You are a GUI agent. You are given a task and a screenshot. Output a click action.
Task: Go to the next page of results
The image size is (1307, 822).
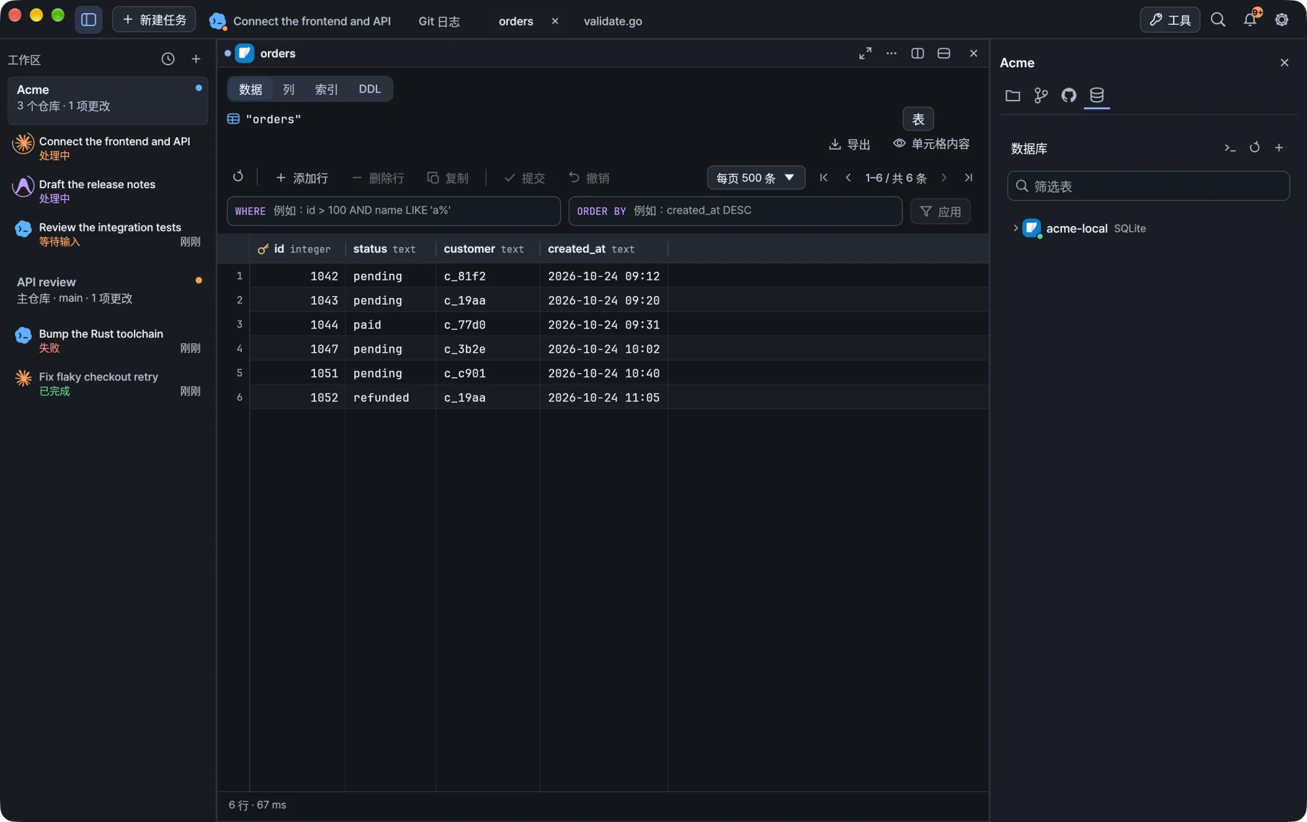coord(944,178)
